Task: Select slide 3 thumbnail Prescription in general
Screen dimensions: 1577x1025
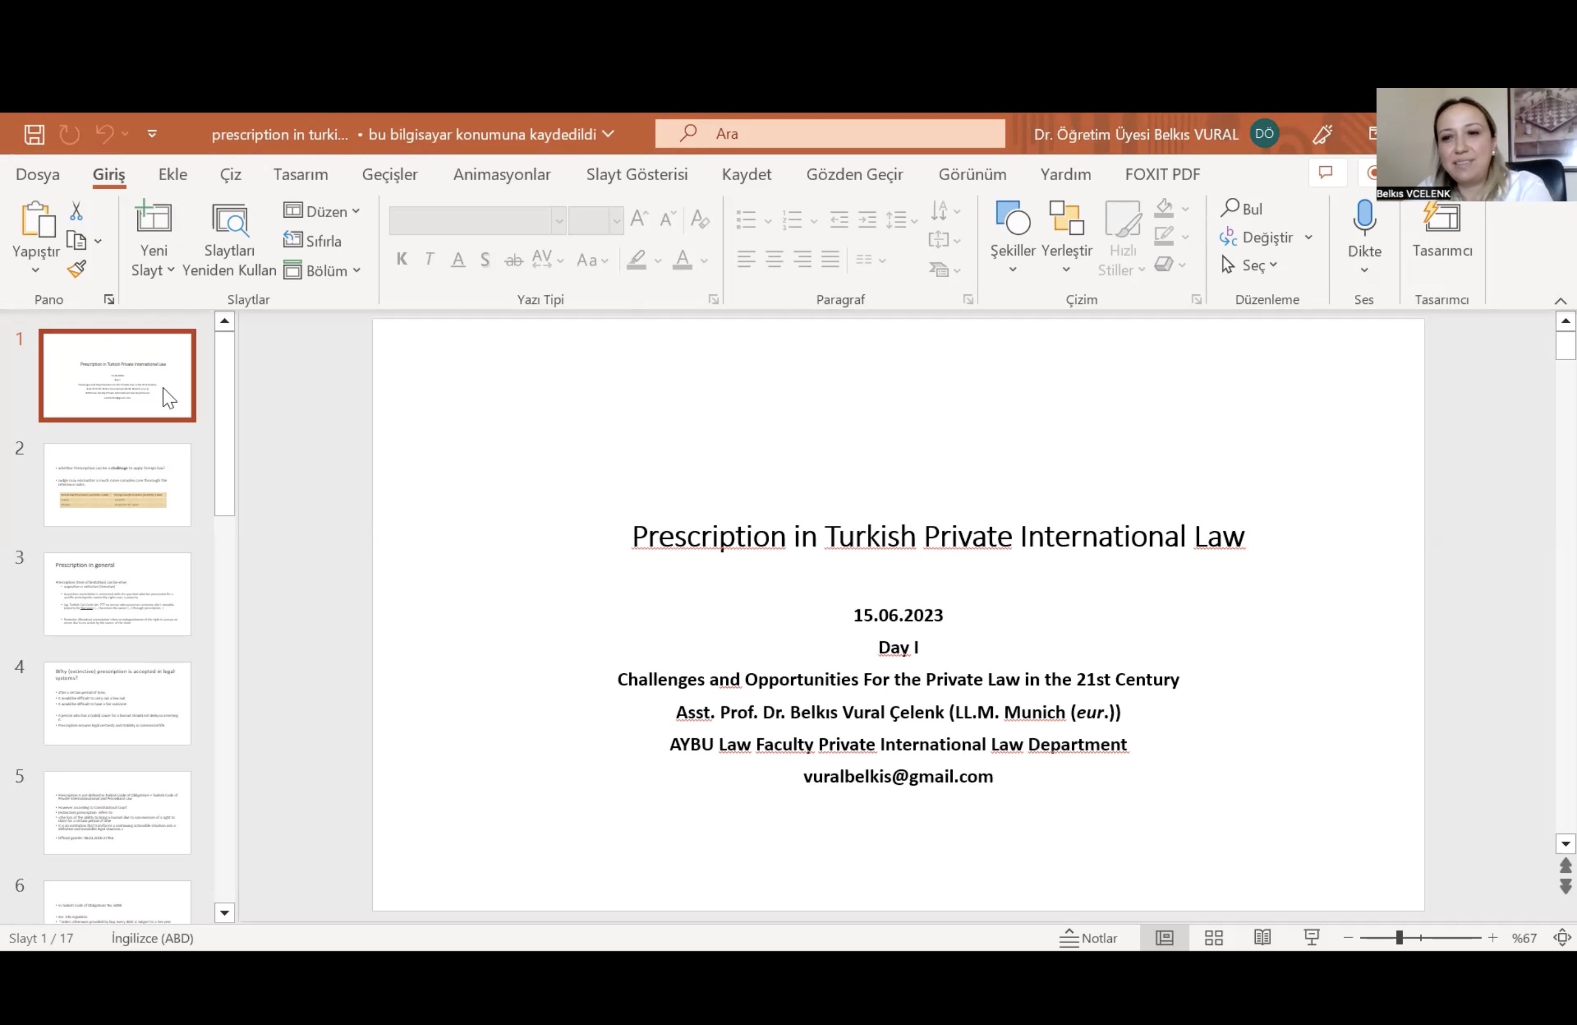Action: click(117, 594)
